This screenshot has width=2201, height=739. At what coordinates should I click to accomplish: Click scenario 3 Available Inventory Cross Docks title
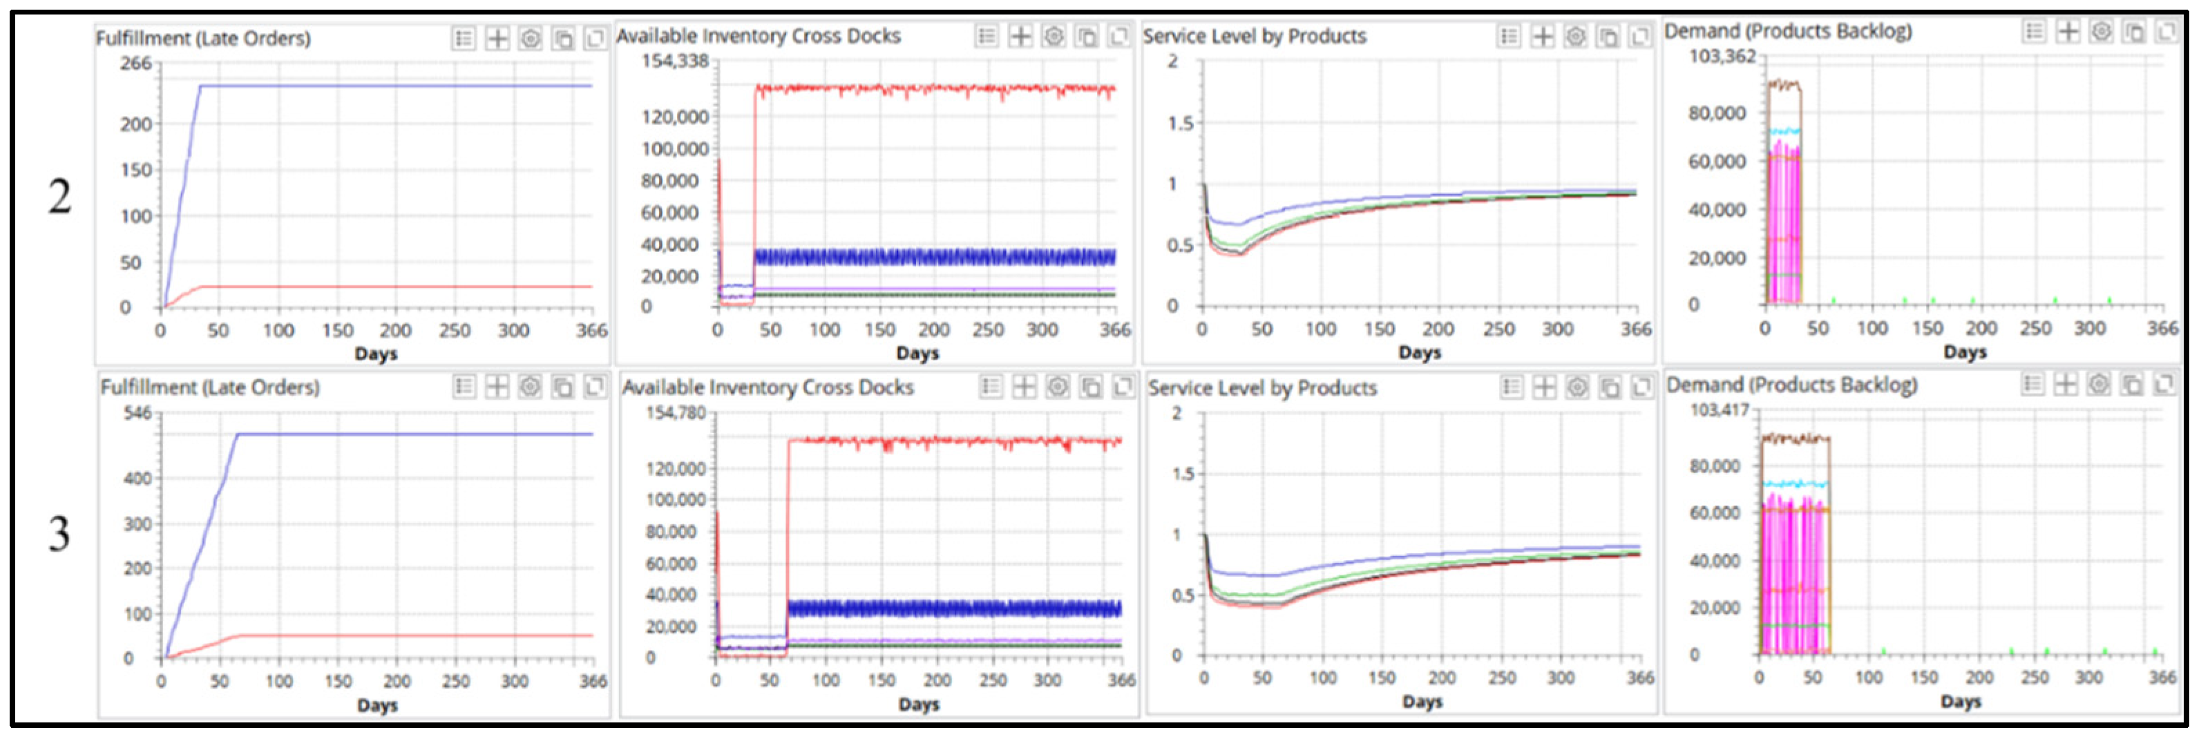coord(768,387)
